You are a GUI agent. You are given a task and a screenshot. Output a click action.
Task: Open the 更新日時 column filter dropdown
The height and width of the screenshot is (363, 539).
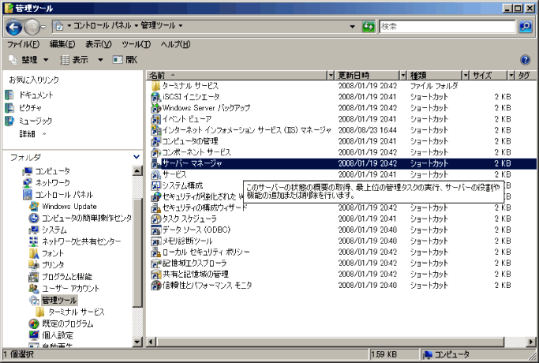[403, 75]
